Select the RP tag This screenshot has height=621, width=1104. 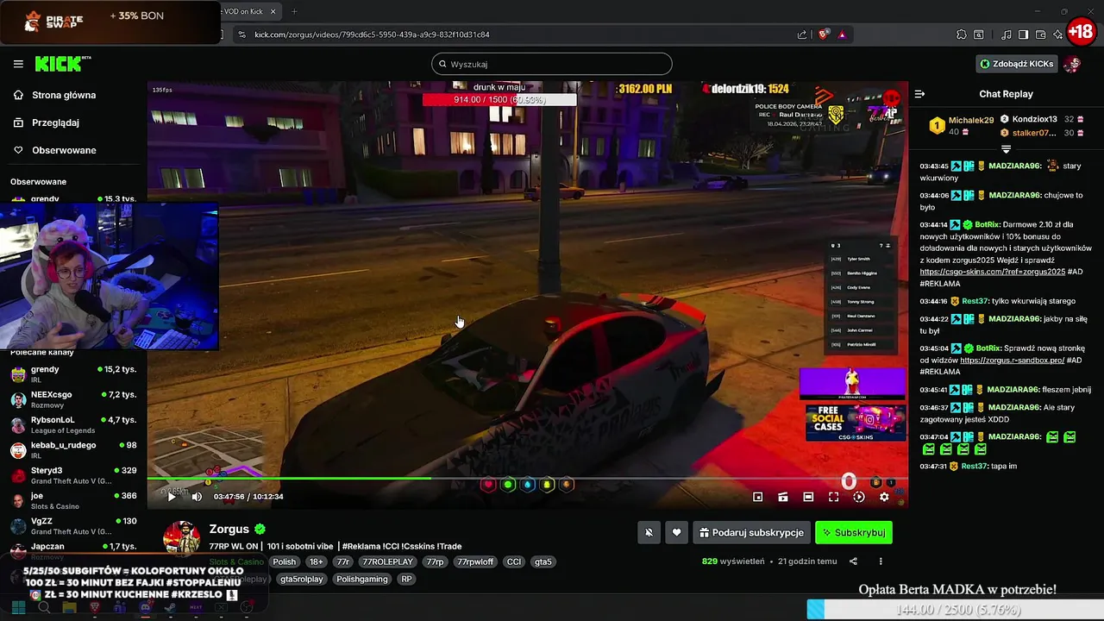pyautogui.click(x=406, y=579)
